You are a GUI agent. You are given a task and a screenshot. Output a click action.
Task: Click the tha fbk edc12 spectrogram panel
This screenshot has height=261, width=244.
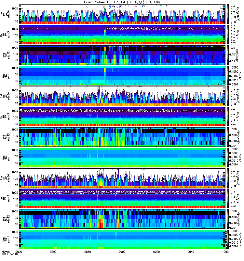coord(122,55)
